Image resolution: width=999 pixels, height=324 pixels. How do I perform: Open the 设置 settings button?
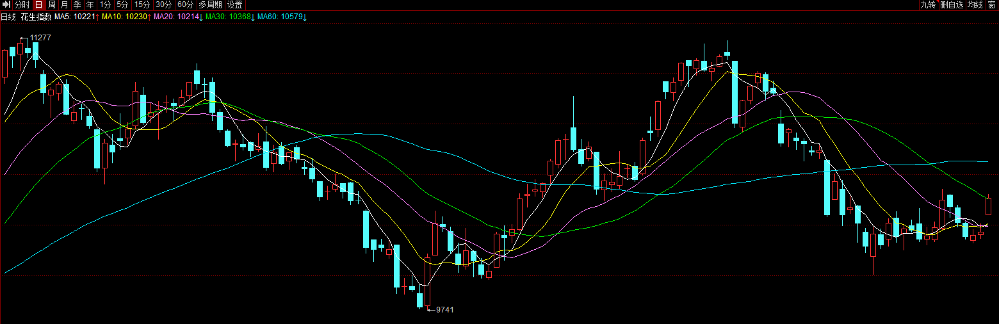click(x=235, y=4)
